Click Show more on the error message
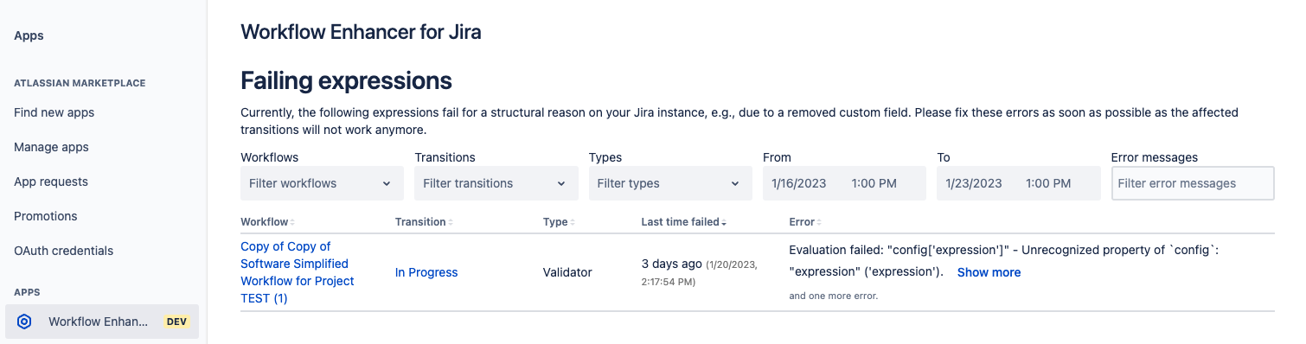 click(989, 272)
